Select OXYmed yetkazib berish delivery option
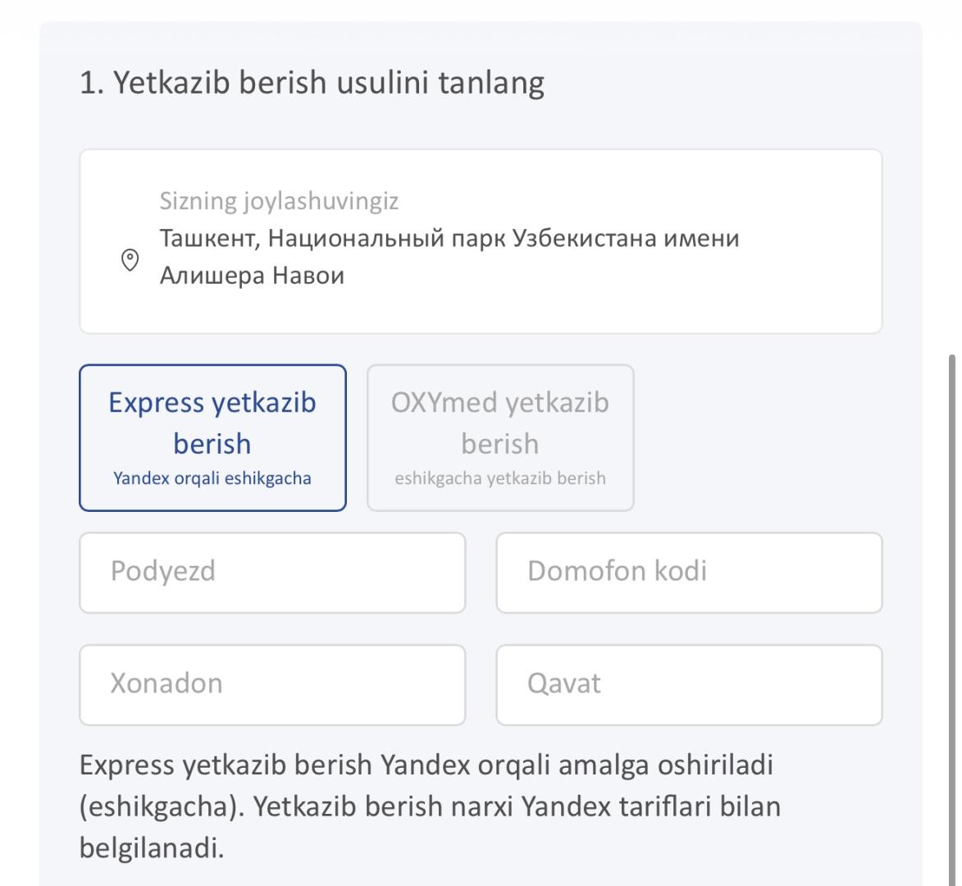Screen dimensions: 962x886 500,438
